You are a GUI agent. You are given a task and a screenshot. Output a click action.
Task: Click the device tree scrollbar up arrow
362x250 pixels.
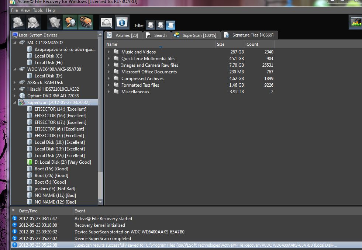click(100, 34)
